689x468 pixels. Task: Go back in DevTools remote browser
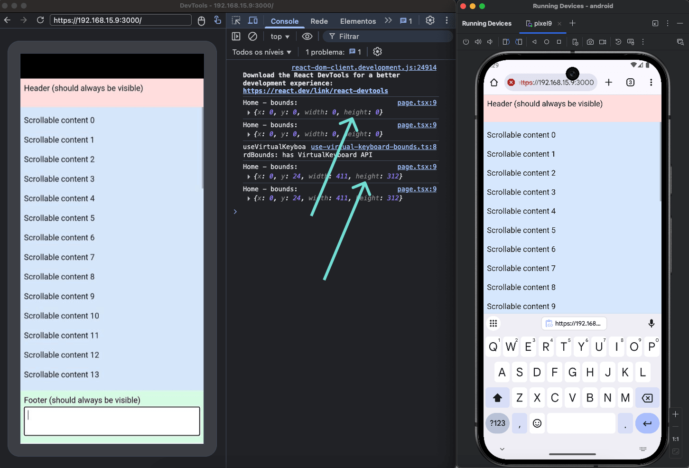(x=7, y=20)
